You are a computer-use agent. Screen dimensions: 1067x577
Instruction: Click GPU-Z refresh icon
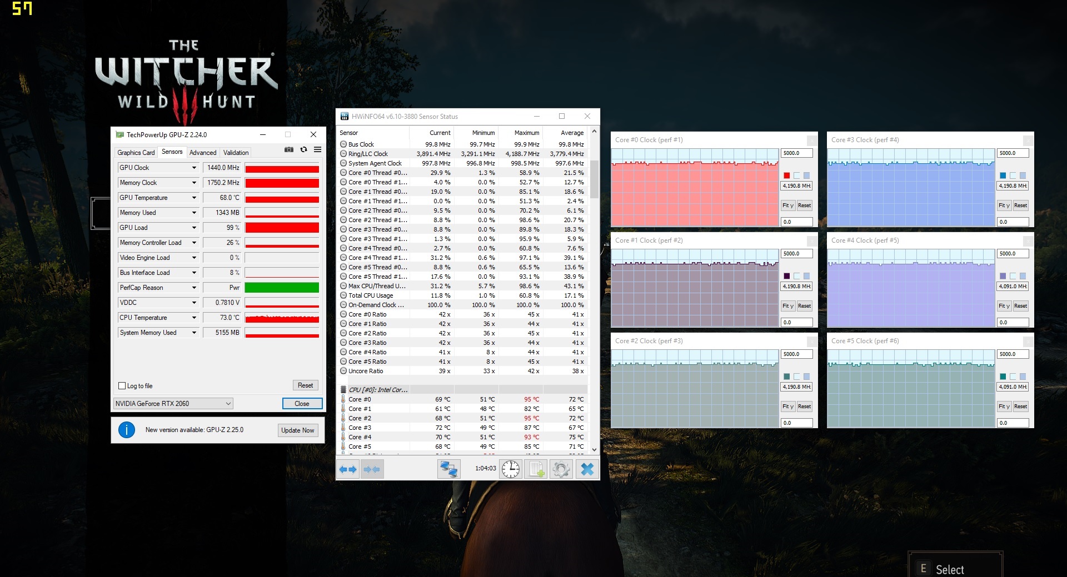[x=303, y=149]
